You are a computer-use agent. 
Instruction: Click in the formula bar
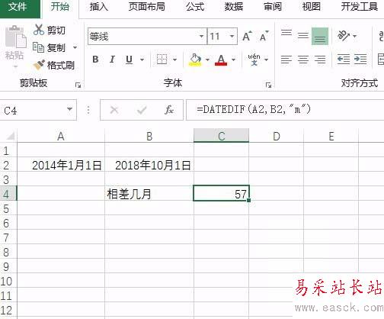tap(285, 110)
